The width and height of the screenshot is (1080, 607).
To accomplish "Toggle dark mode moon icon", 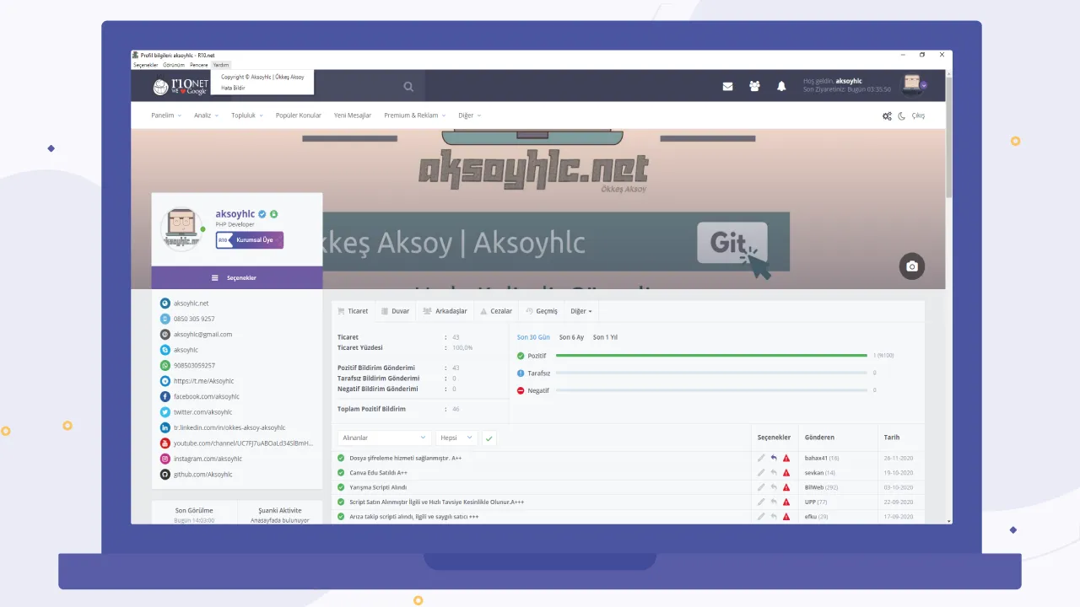I will click(x=902, y=115).
